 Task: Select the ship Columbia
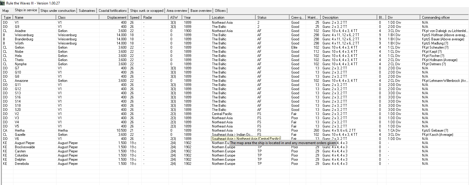21,155
